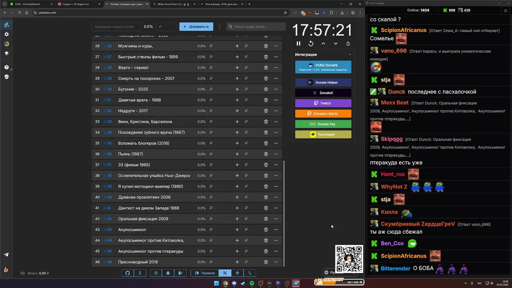
Task: Delete the Фарго - сериал lot
Action: tap(266, 68)
